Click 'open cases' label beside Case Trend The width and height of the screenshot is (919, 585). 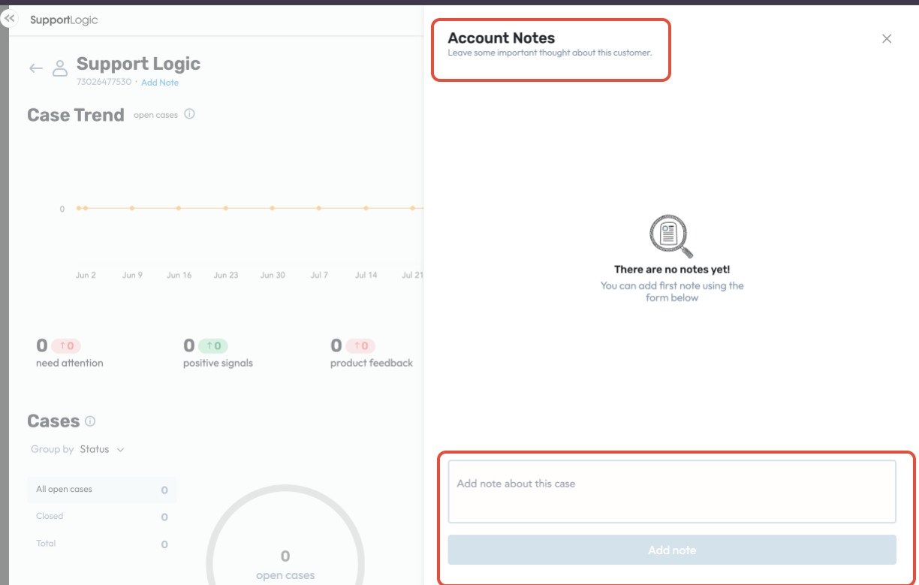pos(155,116)
